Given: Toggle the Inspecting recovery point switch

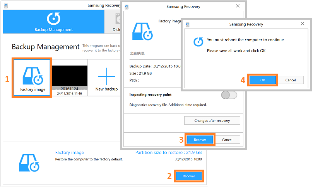Looking at the screenshot, I should 229,95.
